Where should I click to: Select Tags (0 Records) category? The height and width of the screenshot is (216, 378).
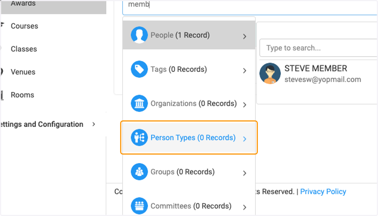(189, 69)
